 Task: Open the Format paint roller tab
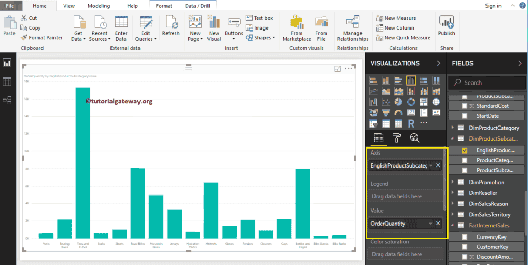[397, 137]
